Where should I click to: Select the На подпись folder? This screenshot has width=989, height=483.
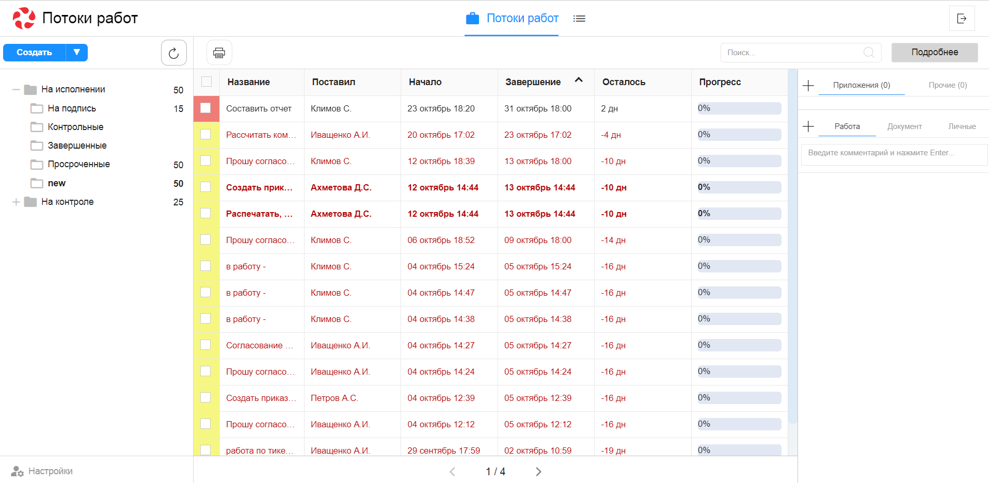tap(72, 108)
